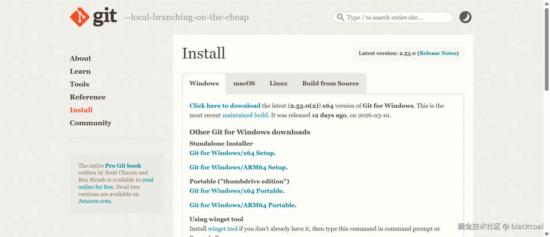
Task: Click the 'Using winget tool' heading
Action: click(x=216, y=219)
